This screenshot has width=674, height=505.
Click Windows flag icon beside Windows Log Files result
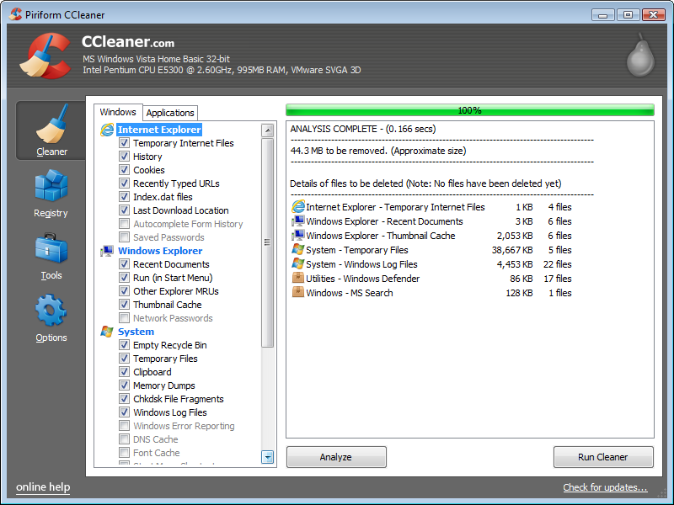click(298, 263)
